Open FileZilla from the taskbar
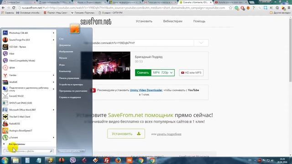This screenshot has height=164, width=292. pos(107,160)
